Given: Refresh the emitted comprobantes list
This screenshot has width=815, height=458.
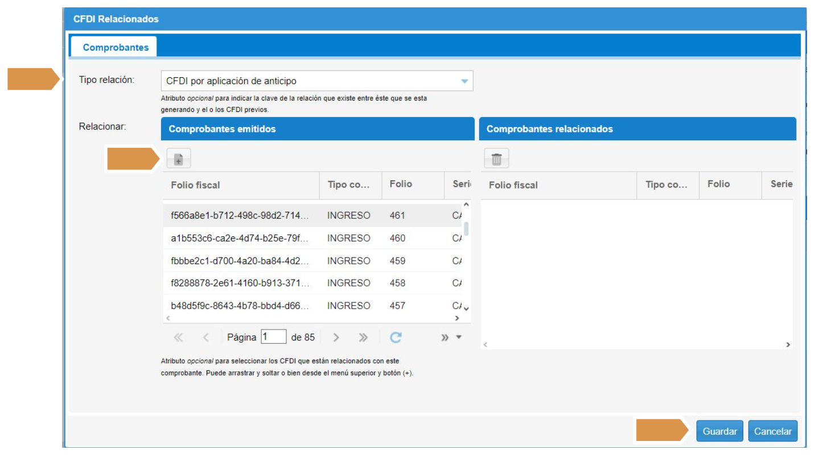Looking at the screenshot, I should [396, 338].
